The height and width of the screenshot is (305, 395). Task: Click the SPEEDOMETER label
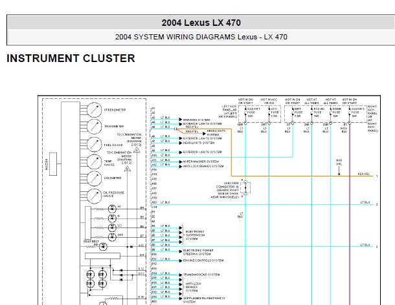(115, 110)
